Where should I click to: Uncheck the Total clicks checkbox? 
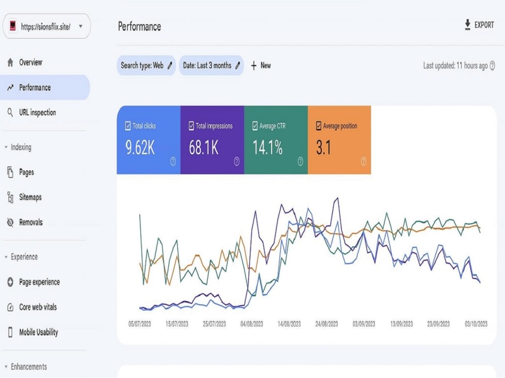(128, 125)
